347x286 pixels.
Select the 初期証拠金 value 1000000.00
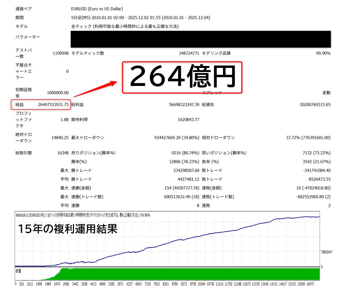(x=58, y=93)
